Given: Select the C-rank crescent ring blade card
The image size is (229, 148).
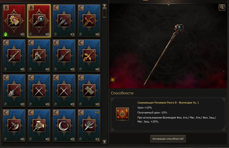Looking at the screenshot, I should point(64,125).
